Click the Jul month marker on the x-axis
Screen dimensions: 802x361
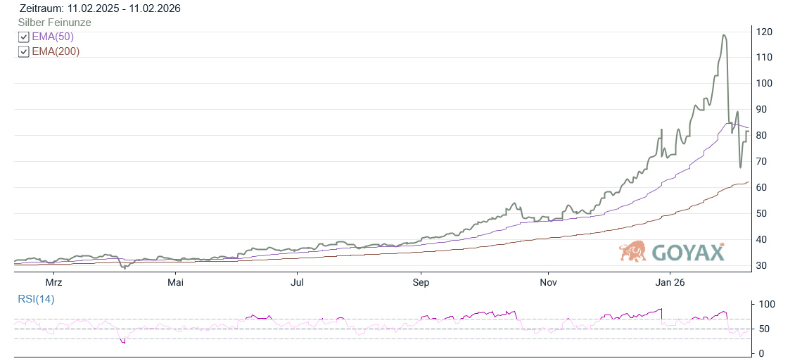[298, 283]
